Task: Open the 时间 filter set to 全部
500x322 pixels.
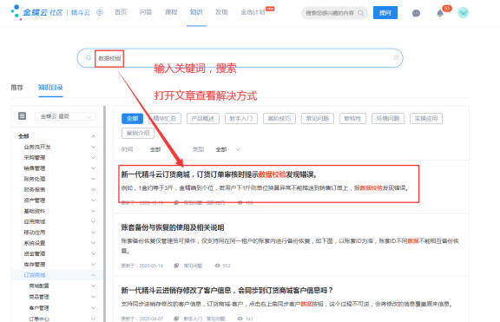Action: tap(155, 149)
